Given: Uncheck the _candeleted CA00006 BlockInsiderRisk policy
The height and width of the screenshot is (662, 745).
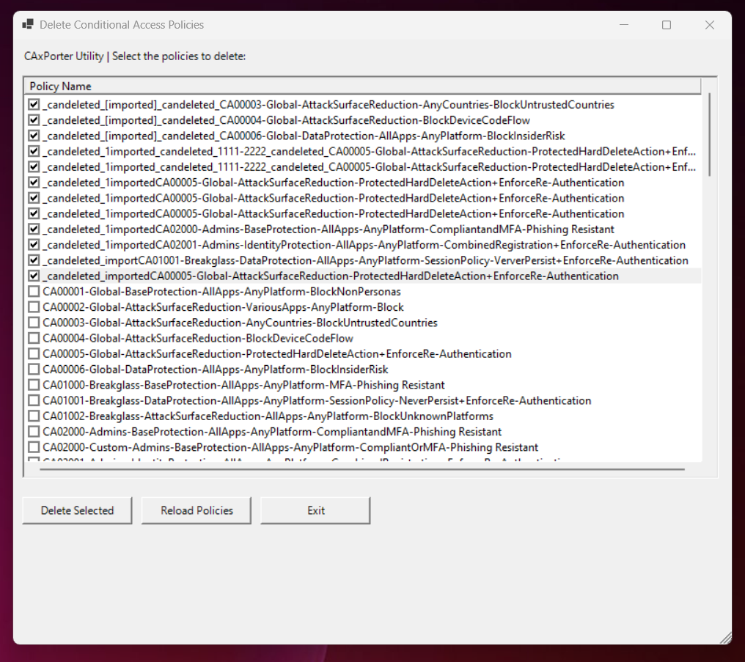Looking at the screenshot, I should [x=34, y=136].
